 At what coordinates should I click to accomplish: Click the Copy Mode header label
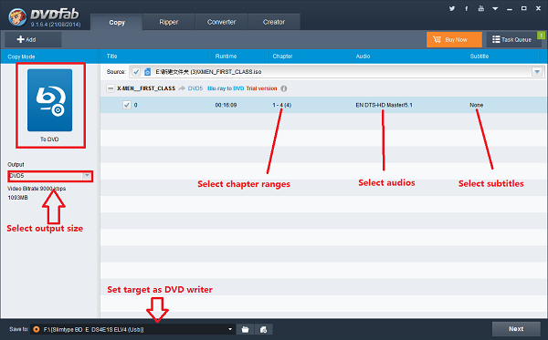tap(21, 57)
